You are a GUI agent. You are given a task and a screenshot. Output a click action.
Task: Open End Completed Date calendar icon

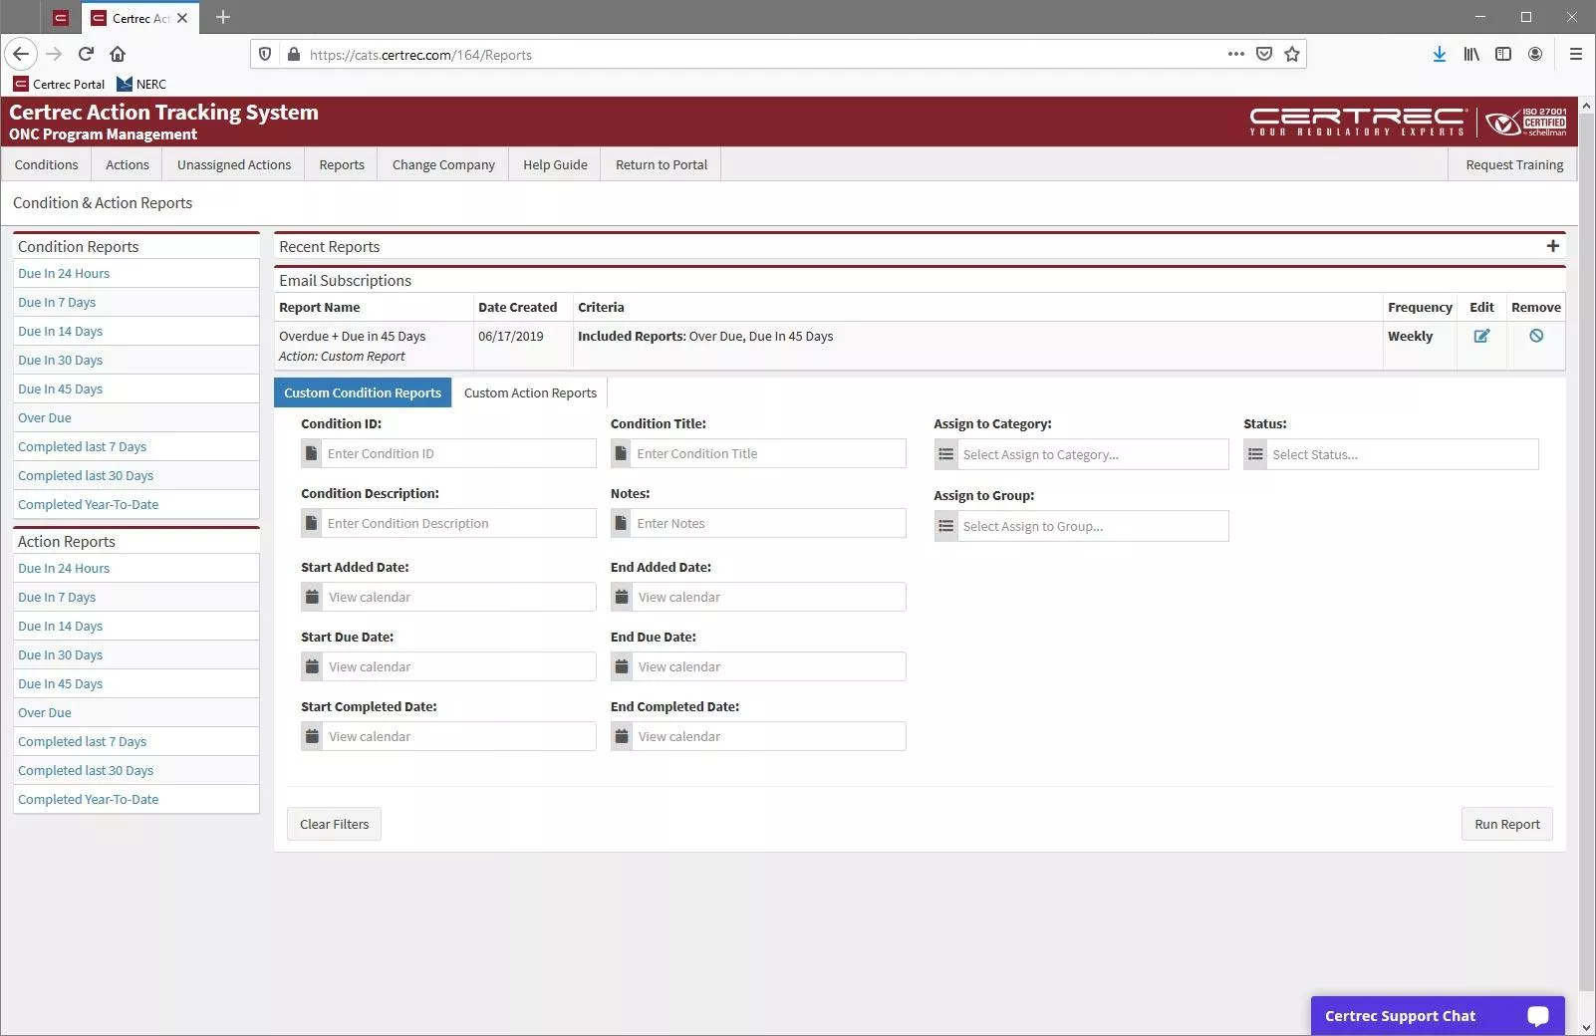[x=622, y=736]
